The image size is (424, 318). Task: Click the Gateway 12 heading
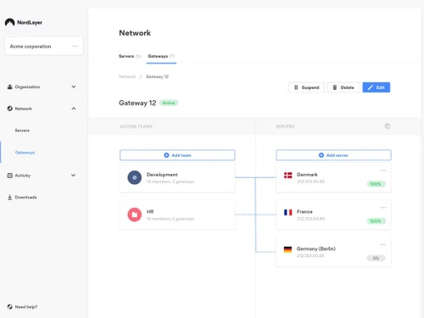137,103
